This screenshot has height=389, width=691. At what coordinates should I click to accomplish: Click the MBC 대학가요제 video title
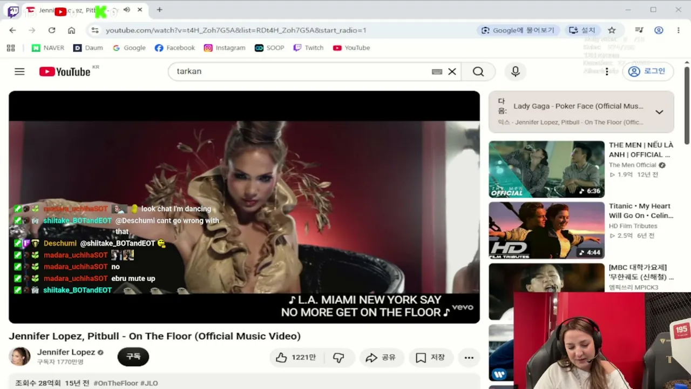pyautogui.click(x=641, y=272)
